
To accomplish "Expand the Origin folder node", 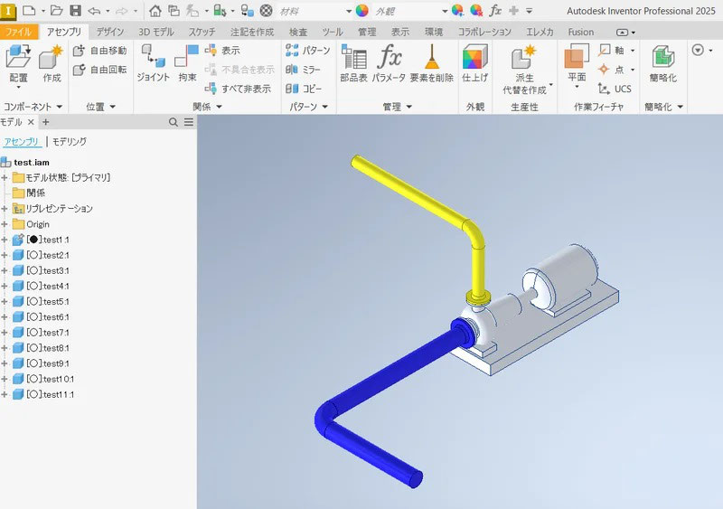I will point(5,224).
